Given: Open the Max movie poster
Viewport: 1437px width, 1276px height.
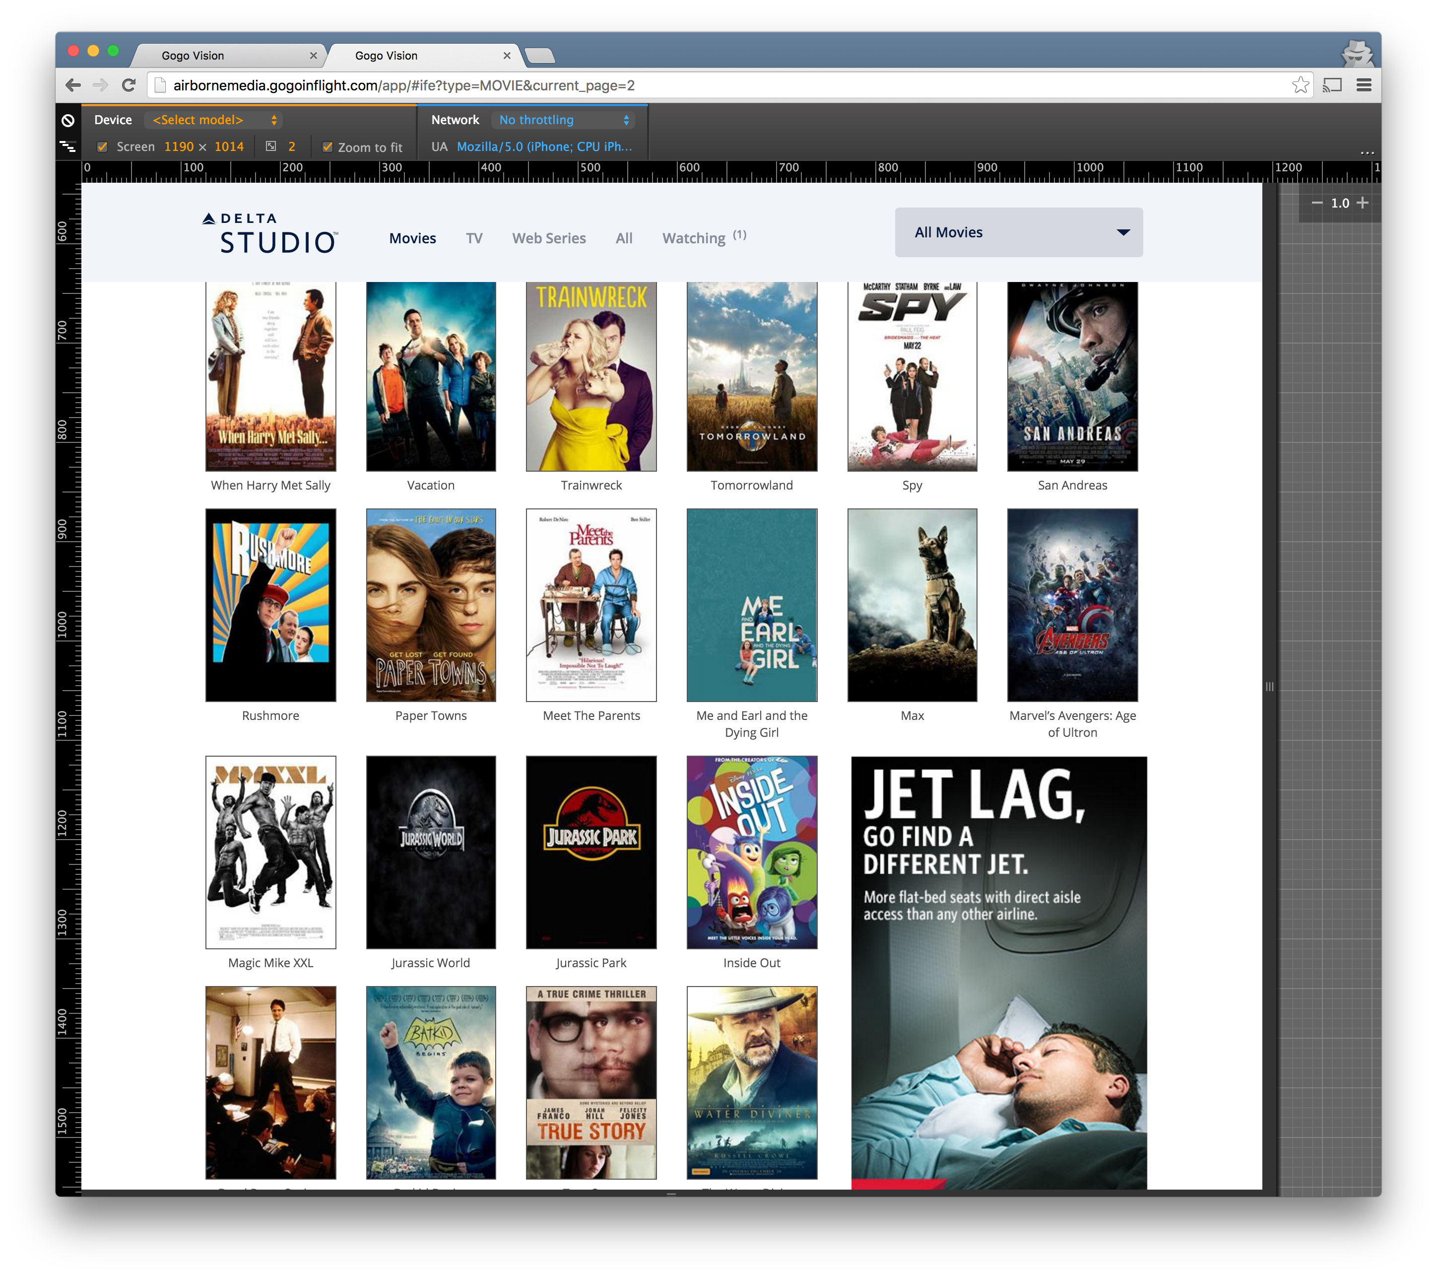Looking at the screenshot, I should click(912, 605).
